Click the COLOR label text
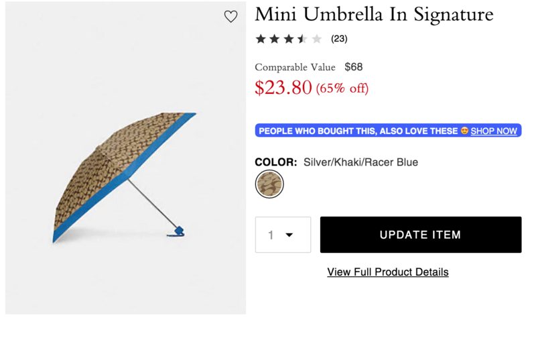The height and width of the screenshot is (340, 536). pos(275,162)
